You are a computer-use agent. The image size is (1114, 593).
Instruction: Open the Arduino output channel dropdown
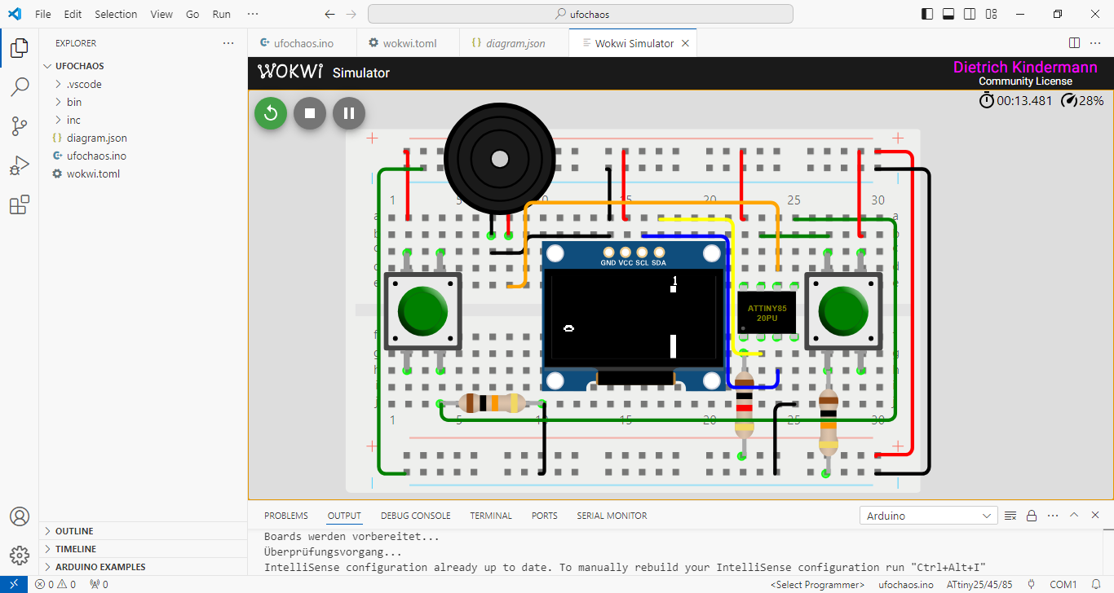(x=927, y=516)
